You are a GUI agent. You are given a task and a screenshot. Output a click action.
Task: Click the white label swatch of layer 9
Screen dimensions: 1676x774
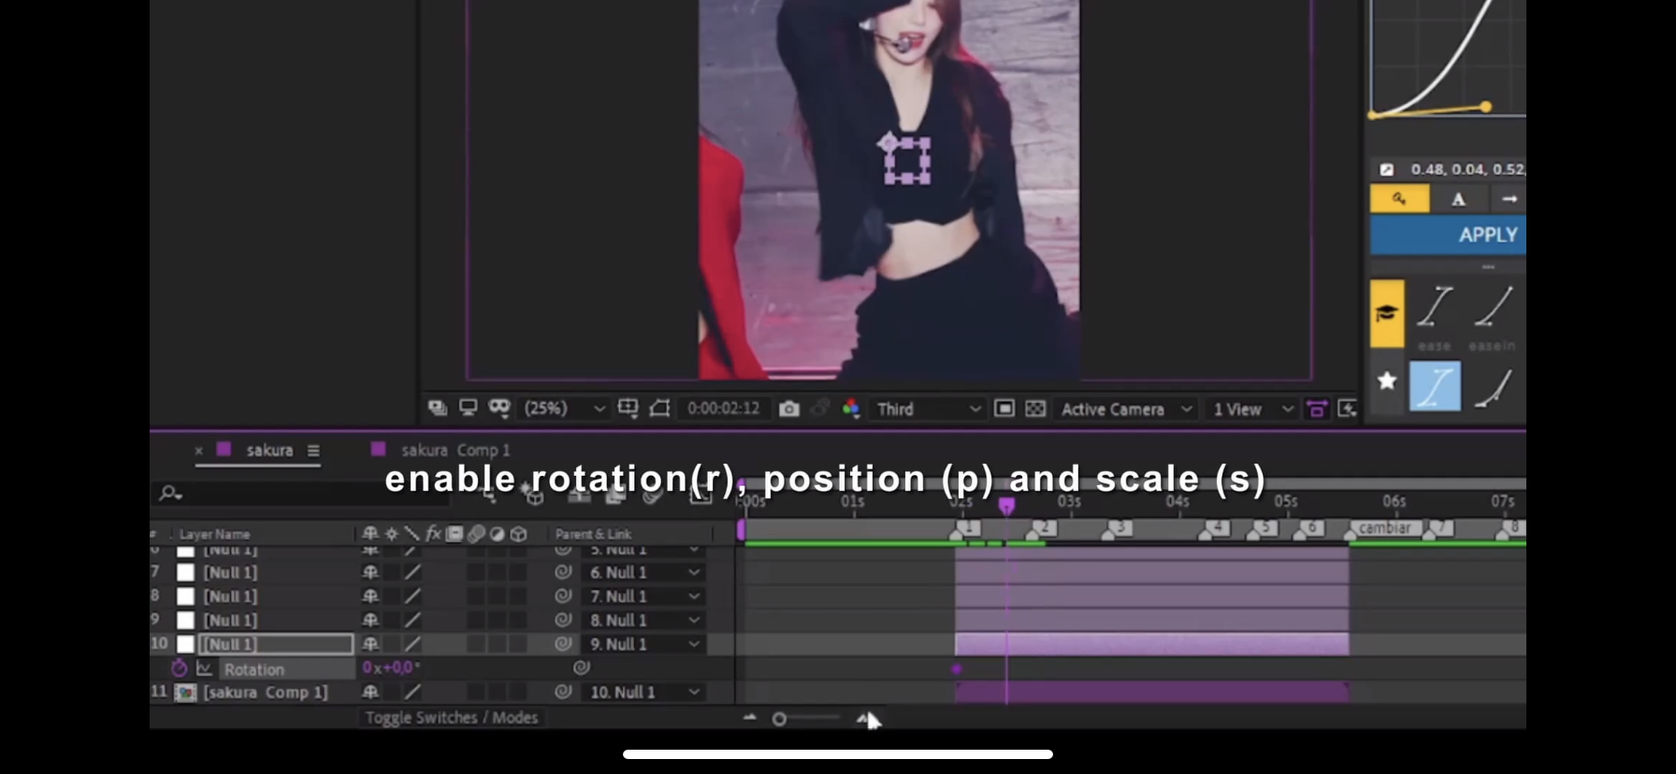[185, 620]
